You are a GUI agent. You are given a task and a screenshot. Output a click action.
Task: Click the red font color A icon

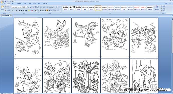pyautogui.click(x=32, y=10)
